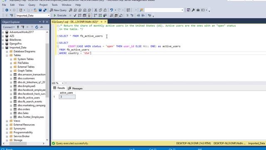Click the Find in Files icon
Image resolution: width=266 pixels, height=150 pixels.
pyautogui.click(x=141, y=10)
